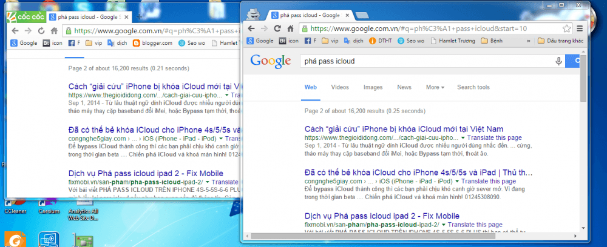
Task: Open Facebook 'F' bookmark in Chrome window
Action: click(x=310, y=41)
